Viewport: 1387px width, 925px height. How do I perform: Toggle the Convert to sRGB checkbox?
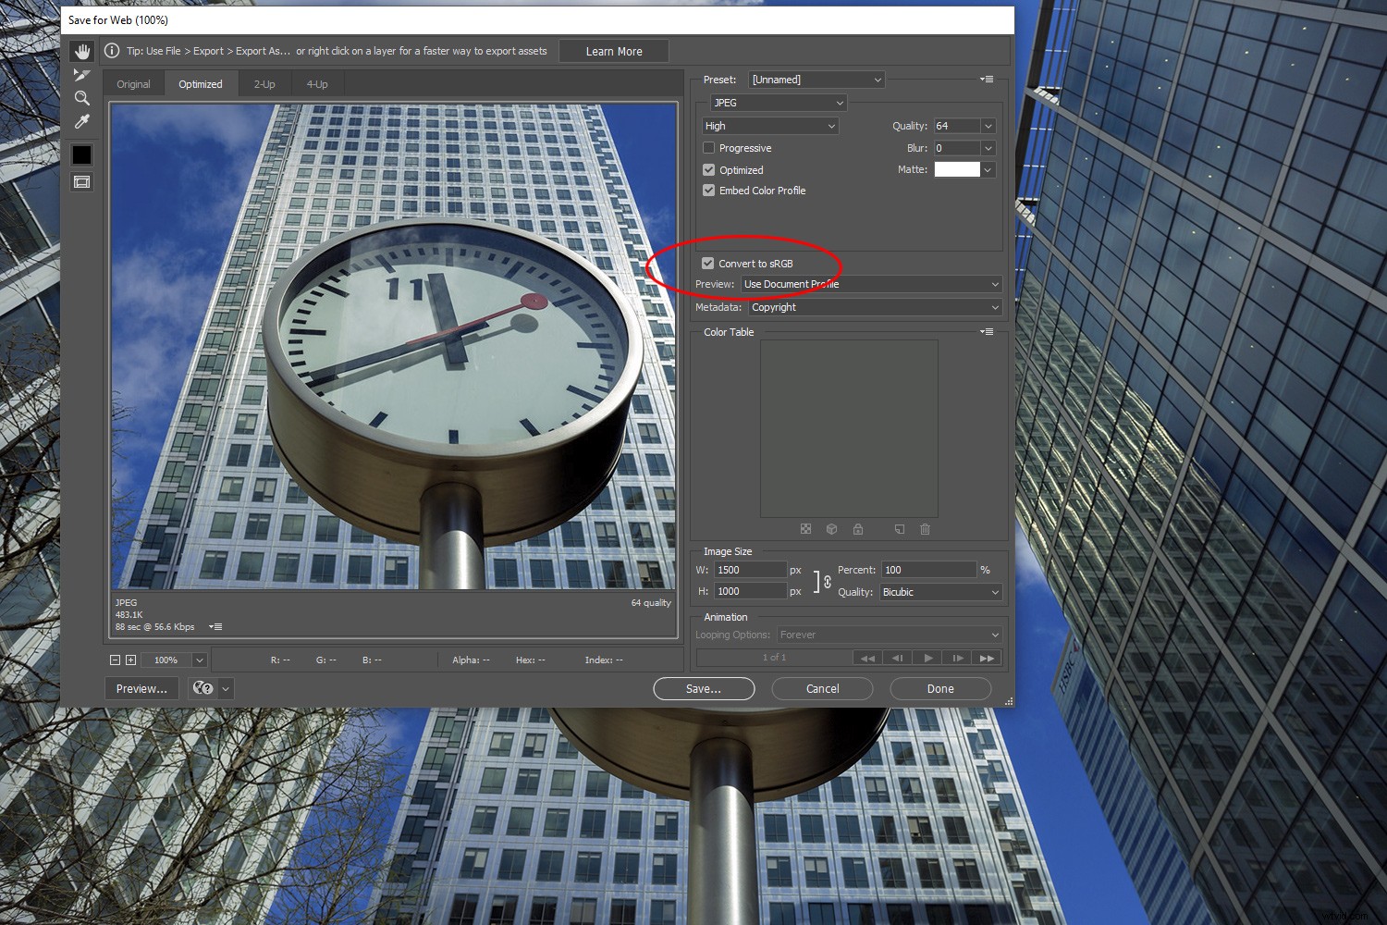(x=708, y=264)
